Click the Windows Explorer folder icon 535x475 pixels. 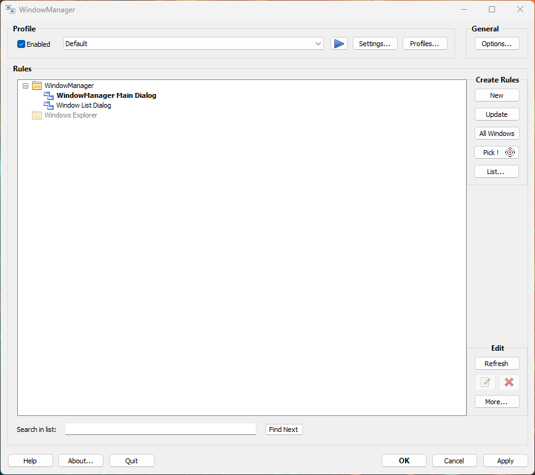click(x=37, y=115)
